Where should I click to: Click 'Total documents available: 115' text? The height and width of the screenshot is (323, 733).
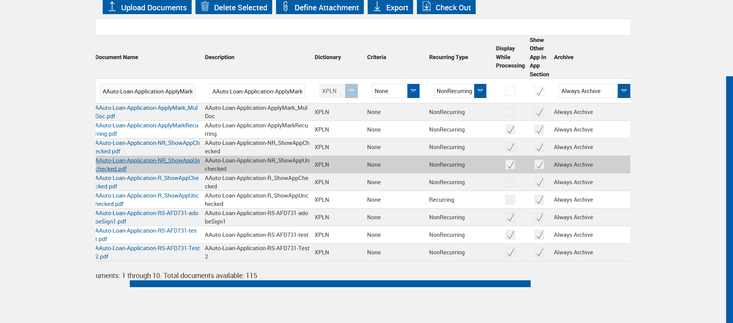(x=210, y=276)
